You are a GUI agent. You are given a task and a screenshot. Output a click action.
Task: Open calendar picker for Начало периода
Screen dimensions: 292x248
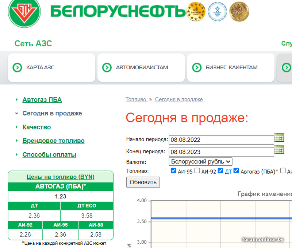(279, 138)
